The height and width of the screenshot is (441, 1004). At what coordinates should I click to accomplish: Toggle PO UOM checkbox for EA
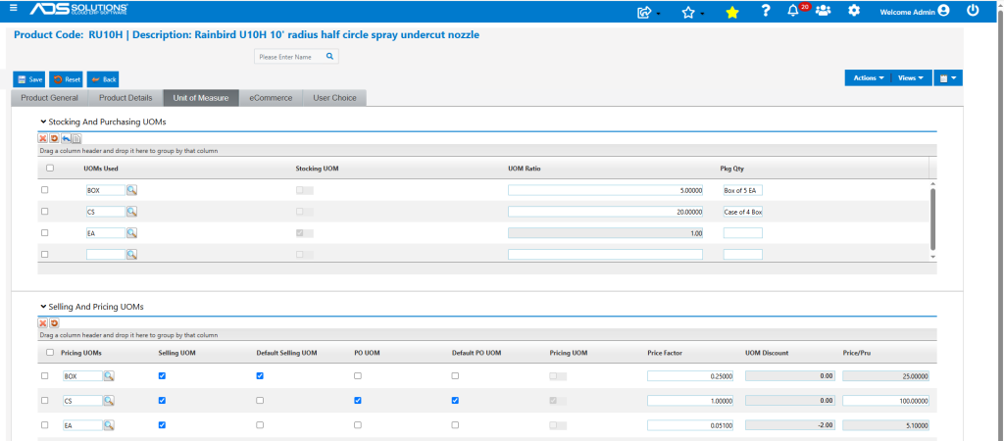tap(357, 425)
